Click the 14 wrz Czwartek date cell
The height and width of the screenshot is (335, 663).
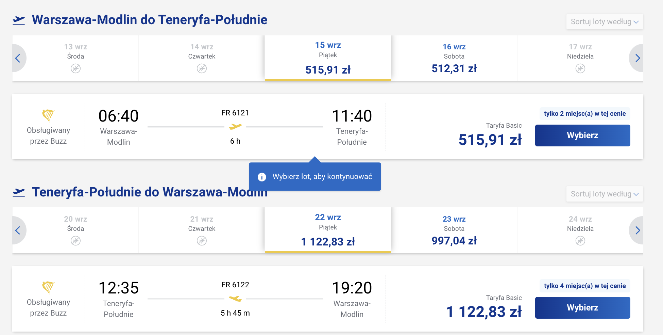202,58
